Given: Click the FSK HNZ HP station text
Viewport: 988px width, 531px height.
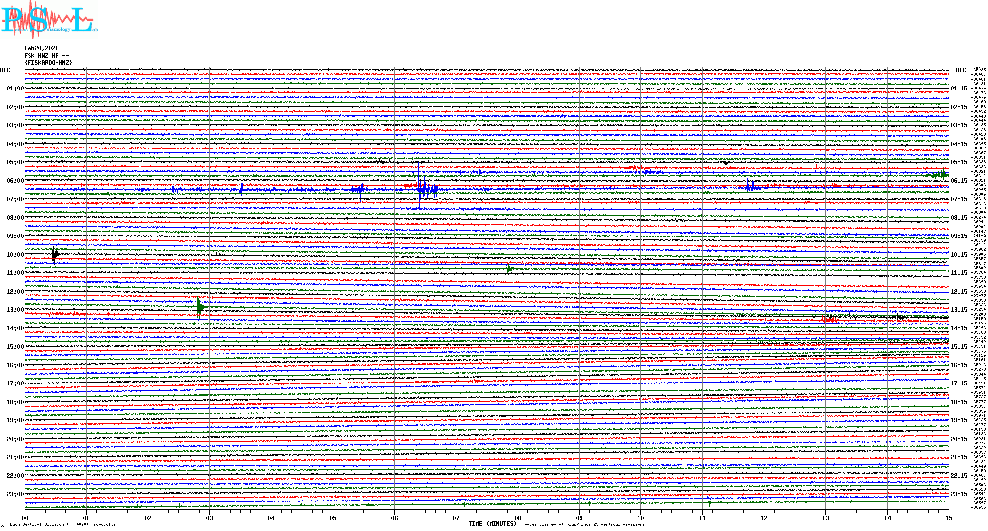Looking at the screenshot, I should point(46,56).
